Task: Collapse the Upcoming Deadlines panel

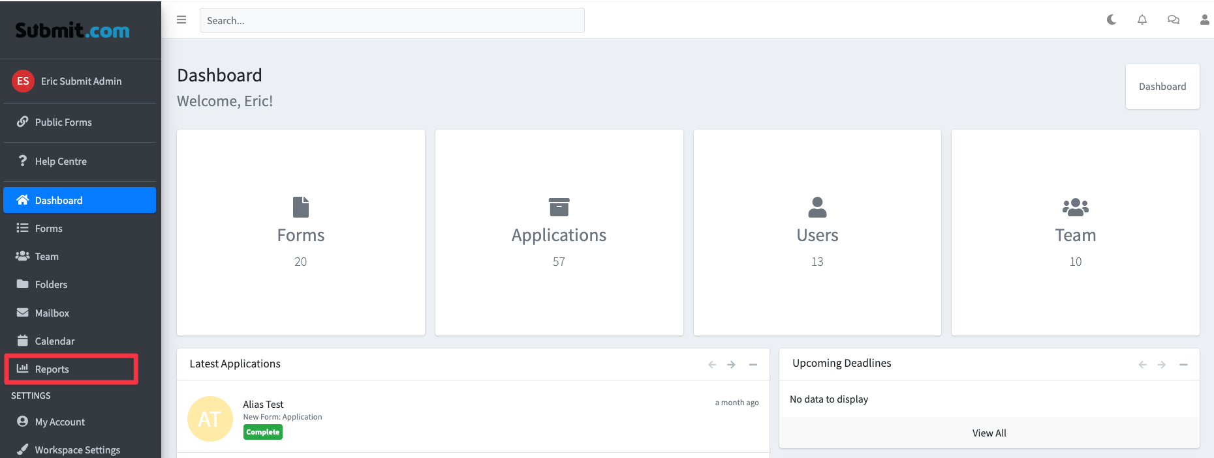Action: point(1183,365)
